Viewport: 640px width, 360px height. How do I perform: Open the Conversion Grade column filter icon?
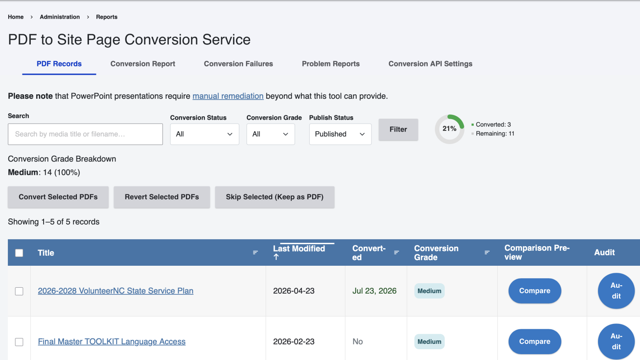[487, 252]
